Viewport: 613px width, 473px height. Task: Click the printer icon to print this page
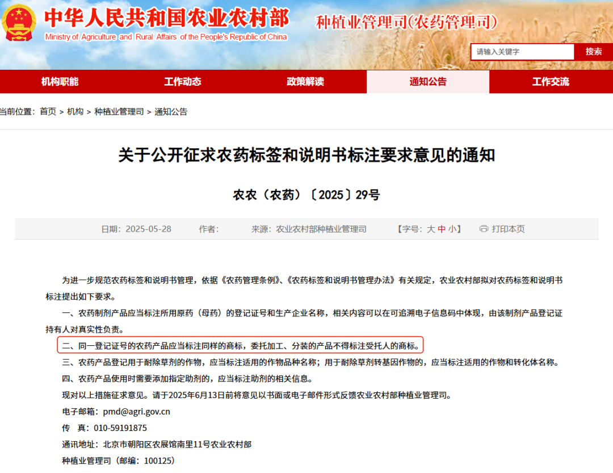click(483, 229)
